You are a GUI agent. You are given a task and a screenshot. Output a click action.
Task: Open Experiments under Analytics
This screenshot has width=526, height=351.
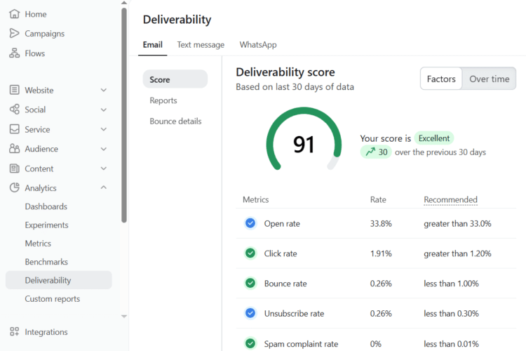(x=46, y=225)
